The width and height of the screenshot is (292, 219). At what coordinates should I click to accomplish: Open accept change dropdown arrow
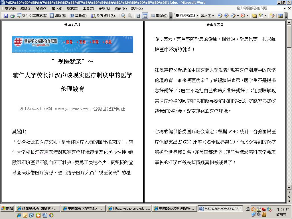[238, 16]
